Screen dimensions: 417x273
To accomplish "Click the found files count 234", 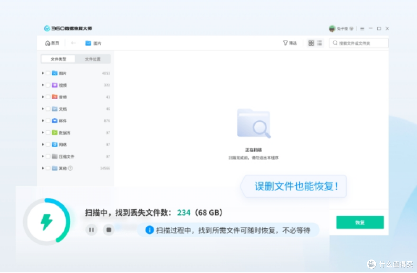I will (184, 213).
